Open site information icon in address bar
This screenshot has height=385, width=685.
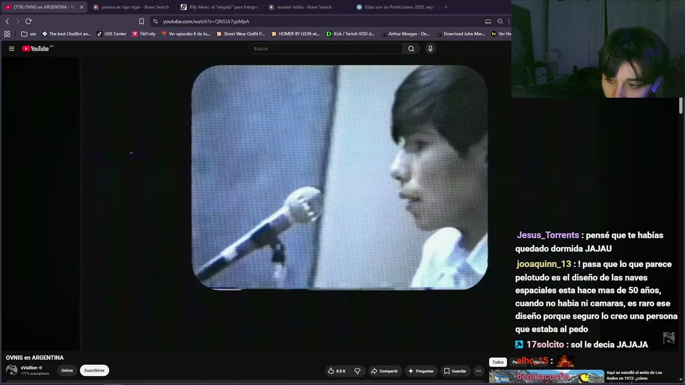click(155, 21)
